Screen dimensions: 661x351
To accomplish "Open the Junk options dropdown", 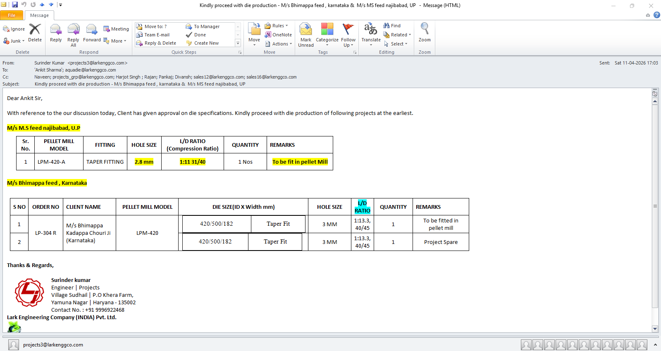I will [14, 41].
